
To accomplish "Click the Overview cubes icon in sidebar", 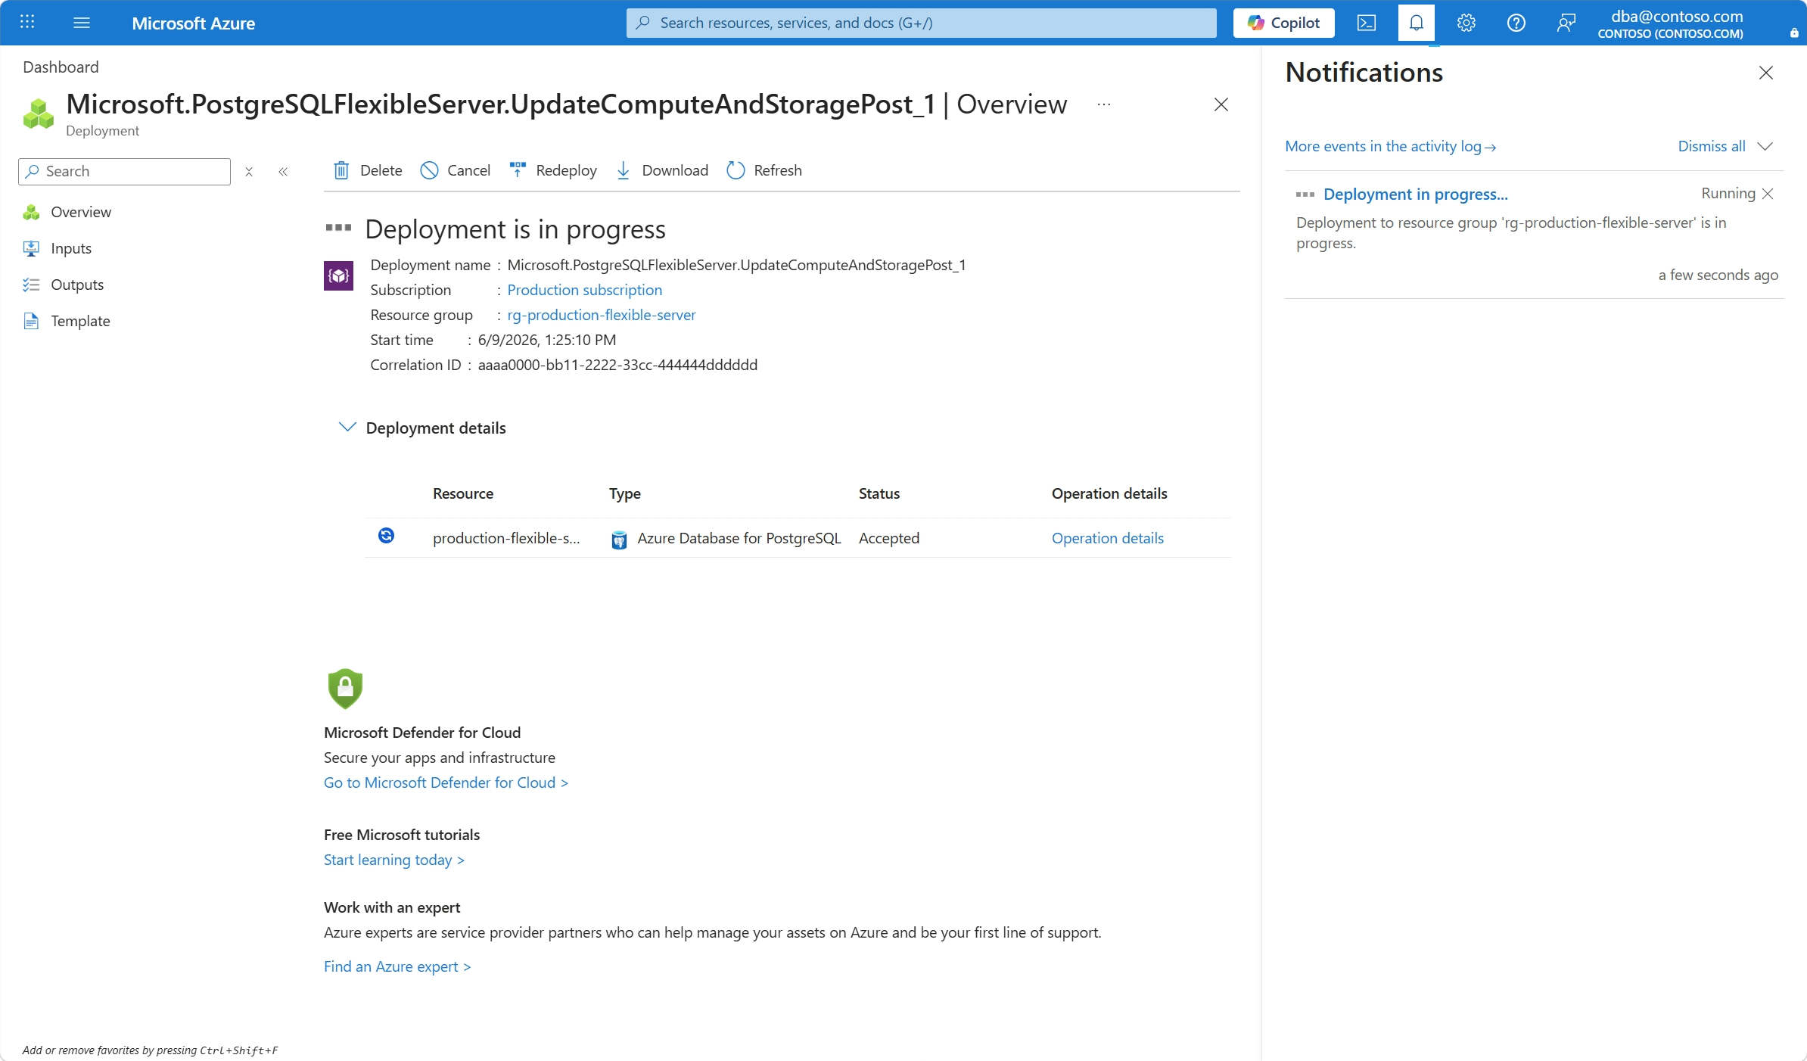I will pyautogui.click(x=31, y=212).
